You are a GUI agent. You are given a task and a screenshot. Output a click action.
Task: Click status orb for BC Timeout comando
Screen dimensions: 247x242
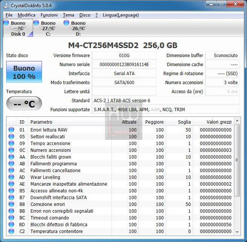click(x=11, y=218)
